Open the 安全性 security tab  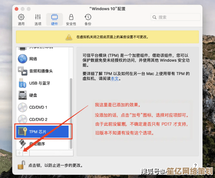(71, 20)
